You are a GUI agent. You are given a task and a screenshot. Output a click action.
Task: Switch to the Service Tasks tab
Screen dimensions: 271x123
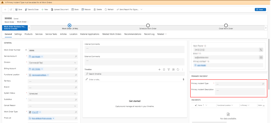51,34
